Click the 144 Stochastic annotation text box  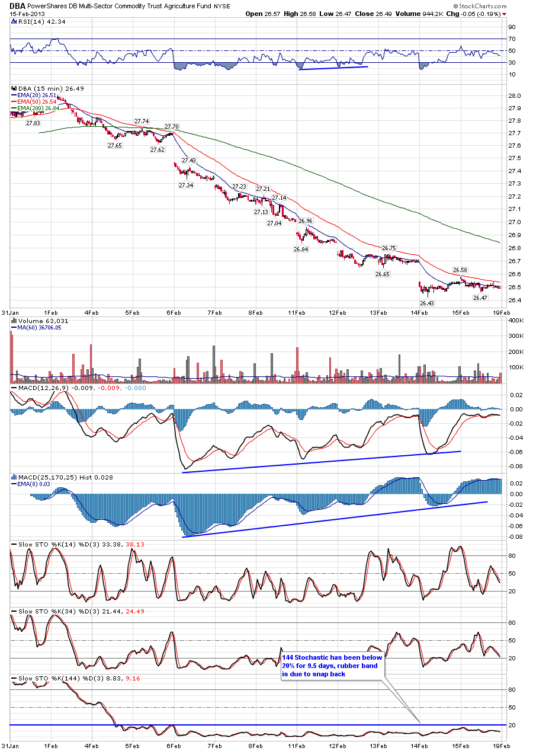(333, 666)
